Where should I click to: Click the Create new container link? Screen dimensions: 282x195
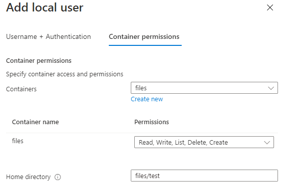[147, 99]
